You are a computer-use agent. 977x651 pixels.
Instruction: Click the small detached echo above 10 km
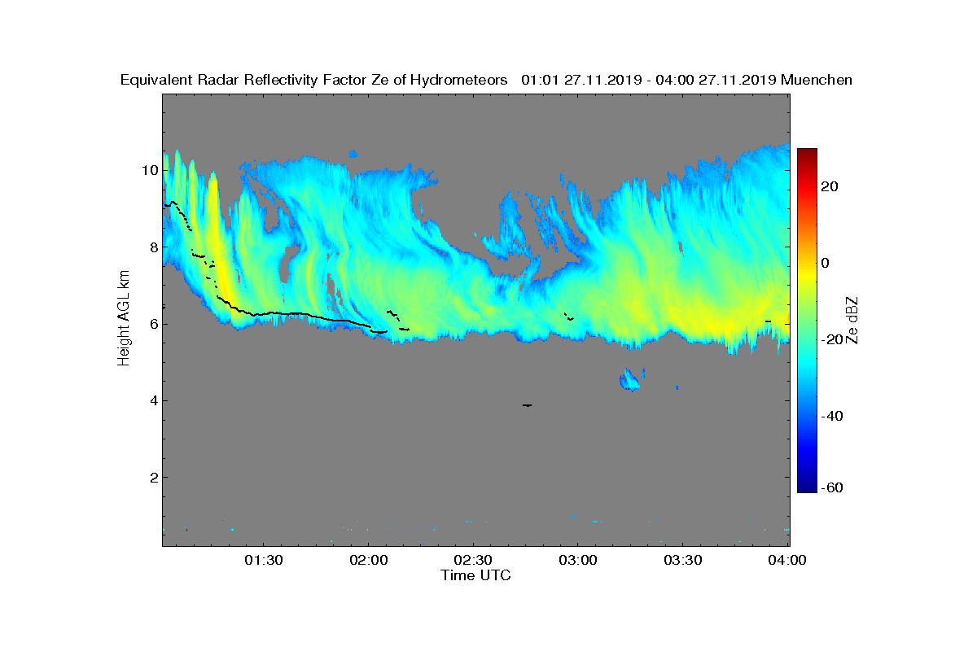point(353,153)
